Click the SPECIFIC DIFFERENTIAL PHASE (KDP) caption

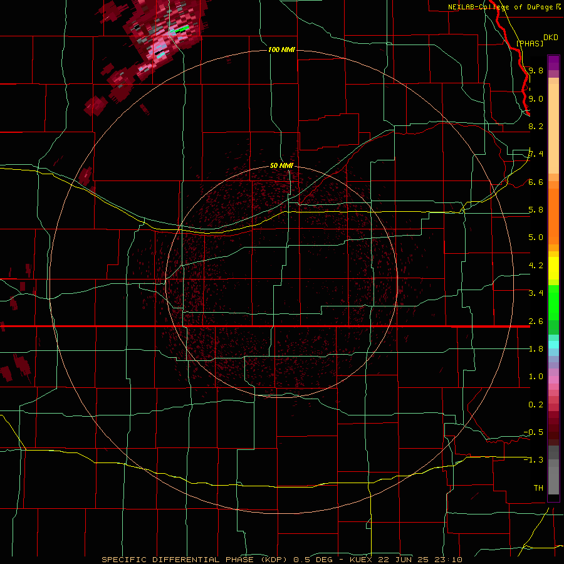[194, 560]
